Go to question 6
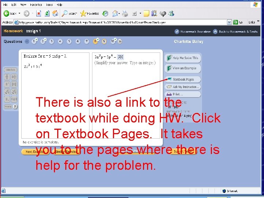 pos(78,41)
